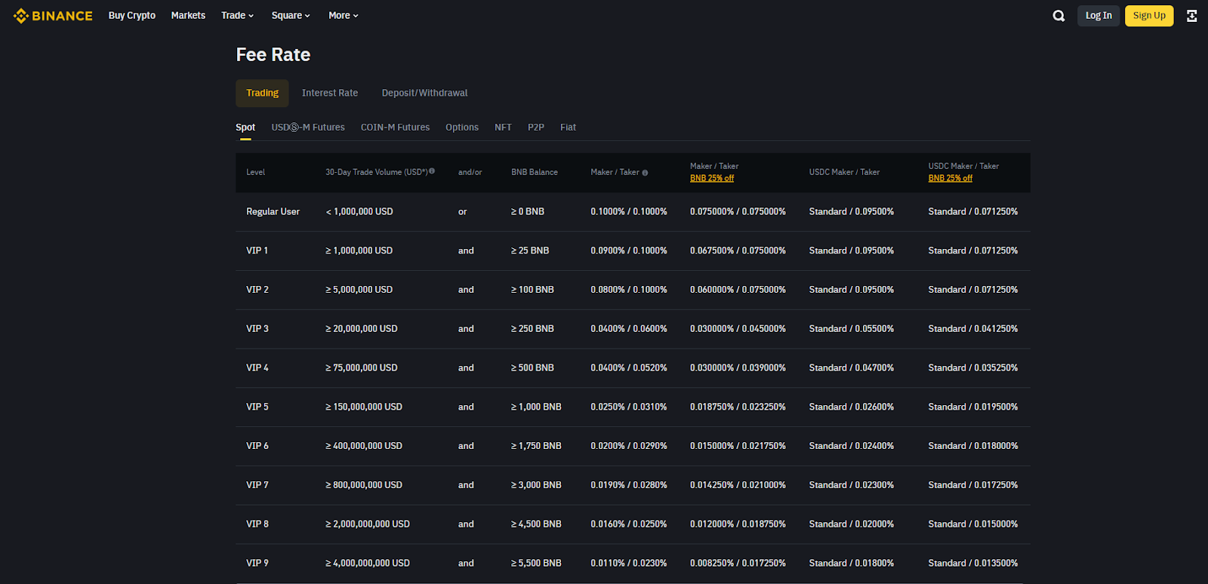Click the VIP 3 level cell

(257, 329)
